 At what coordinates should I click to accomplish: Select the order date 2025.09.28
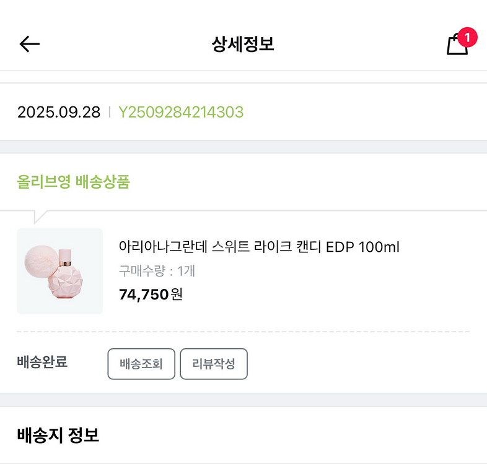59,112
